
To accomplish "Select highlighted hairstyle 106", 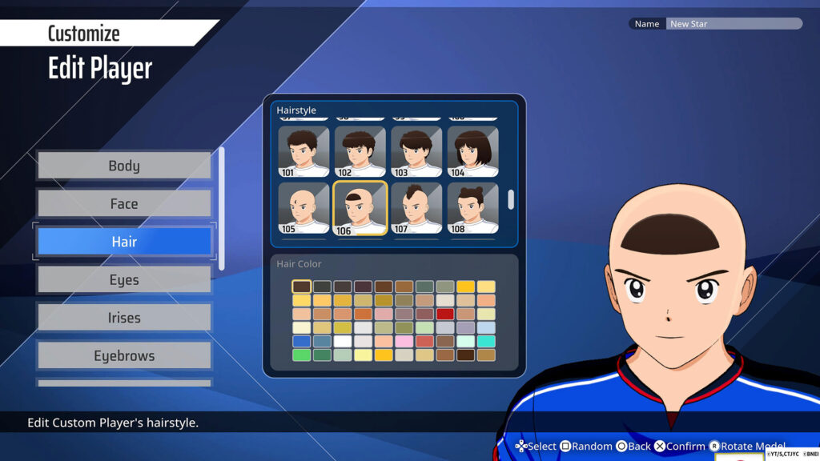I will [360, 208].
